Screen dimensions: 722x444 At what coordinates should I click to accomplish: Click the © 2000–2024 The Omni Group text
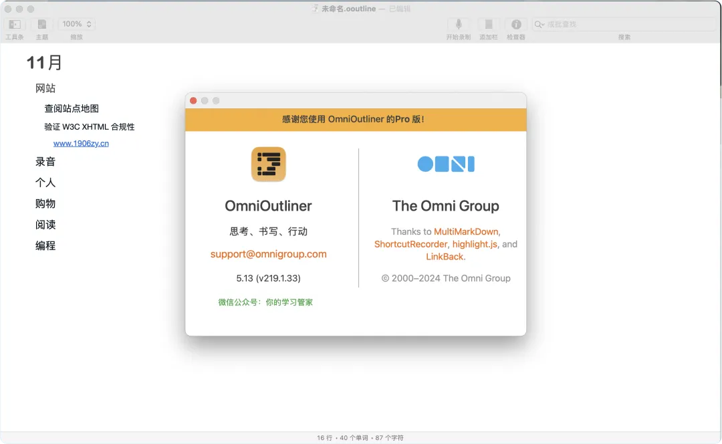[446, 278]
